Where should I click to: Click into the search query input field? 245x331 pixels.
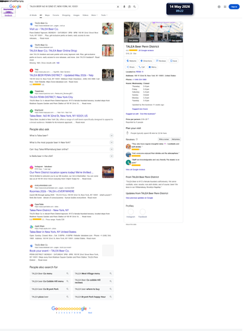pyautogui.click(x=72, y=7)
